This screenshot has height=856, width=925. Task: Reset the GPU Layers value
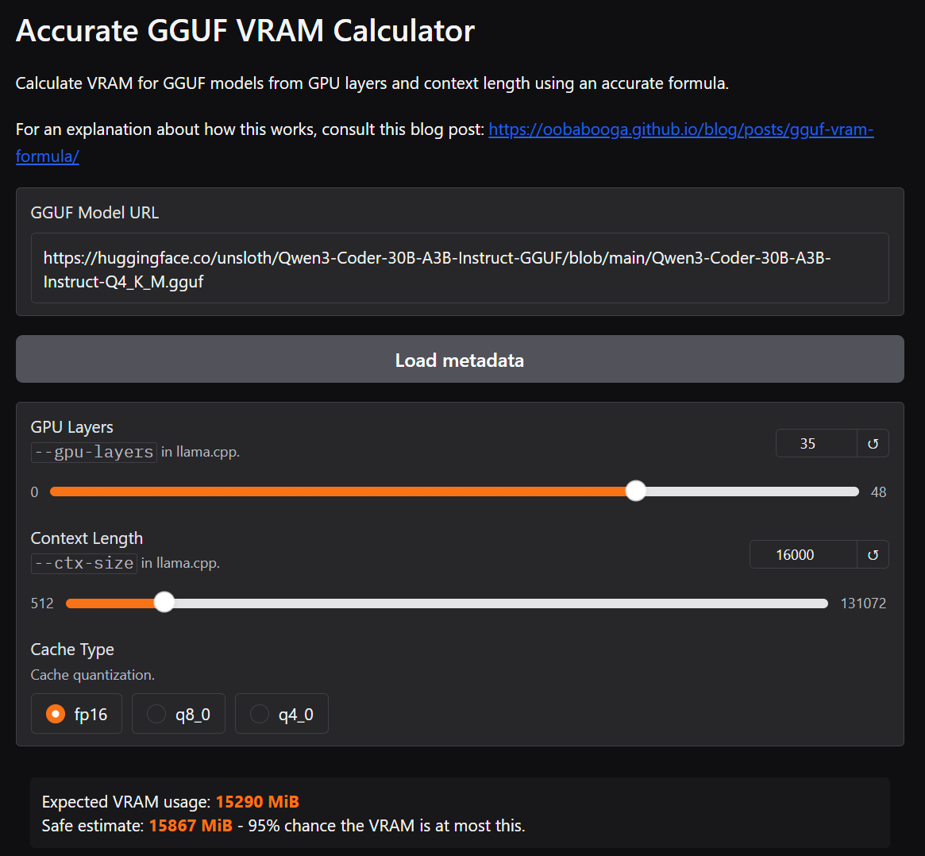(x=873, y=444)
